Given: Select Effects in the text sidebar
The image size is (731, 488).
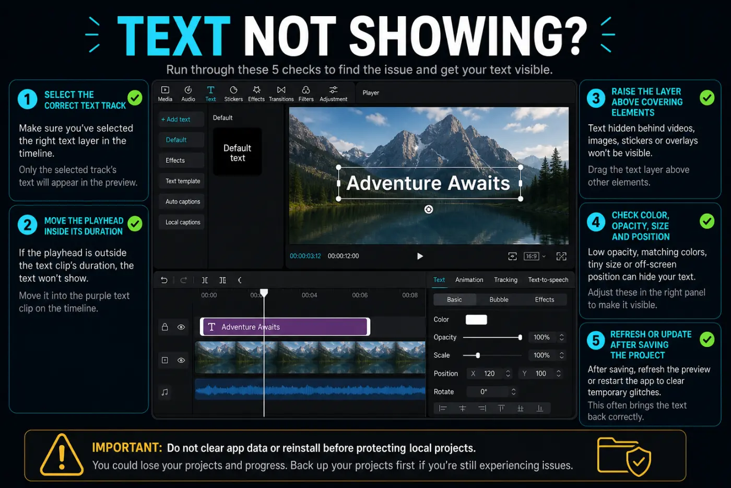Looking at the screenshot, I should pos(181,160).
